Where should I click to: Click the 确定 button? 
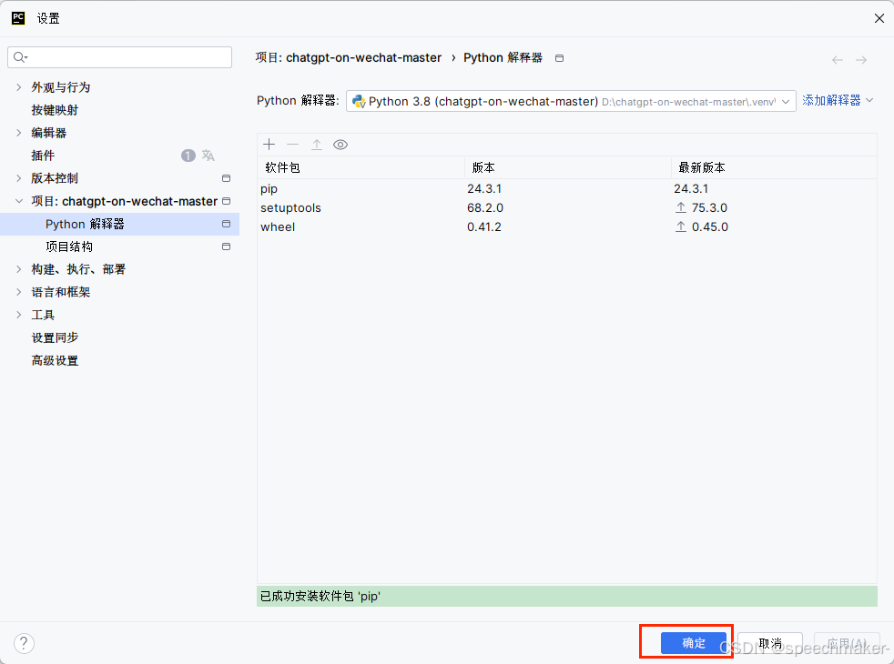tap(694, 643)
